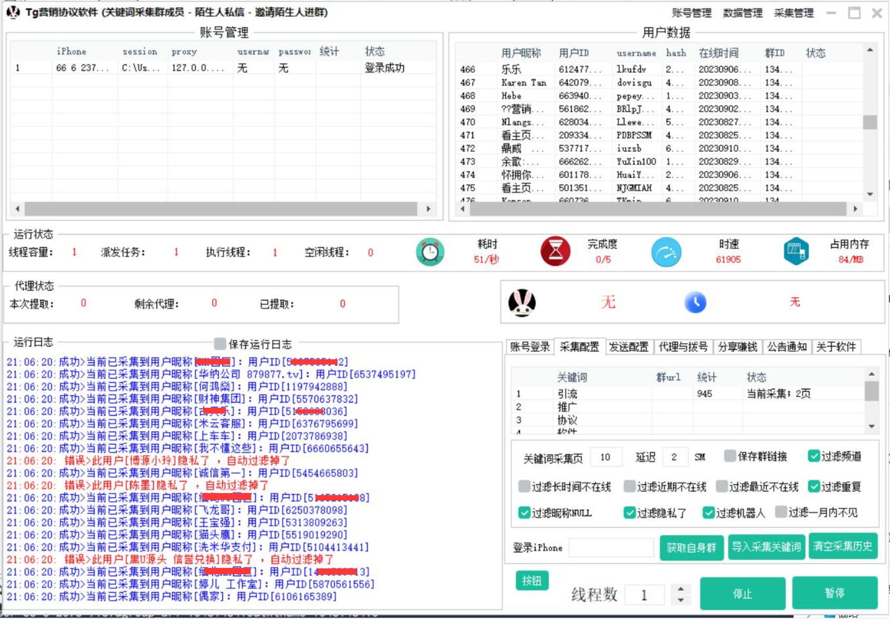Maximize the Tg marketing software window
The image size is (890, 619).
point(854,13)
